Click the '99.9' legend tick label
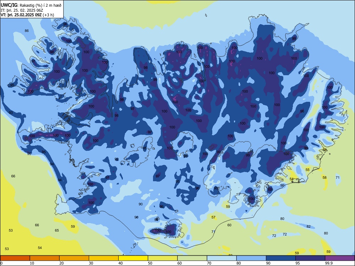This screenshot has height=266, width=355. click(329, 263)
